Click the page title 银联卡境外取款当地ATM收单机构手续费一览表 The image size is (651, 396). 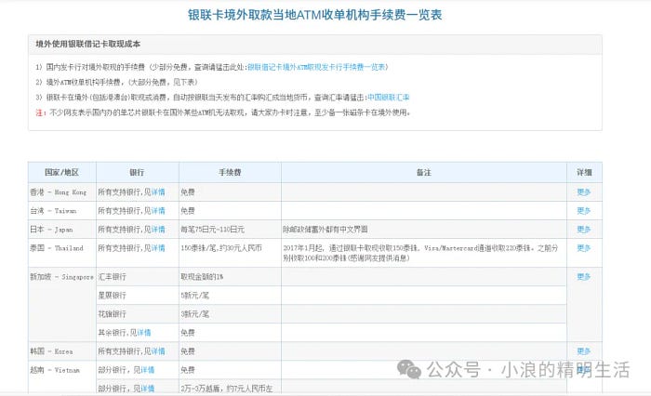(x=314, y=15)
